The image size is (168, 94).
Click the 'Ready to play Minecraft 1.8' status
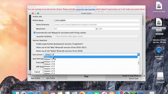134,76
